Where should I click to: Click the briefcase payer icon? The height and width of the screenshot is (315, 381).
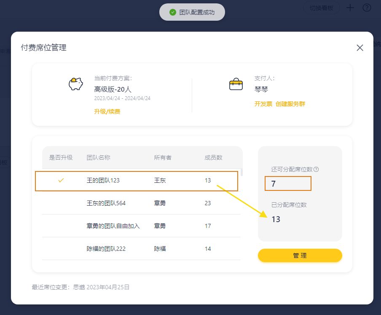tap(236, 84)
